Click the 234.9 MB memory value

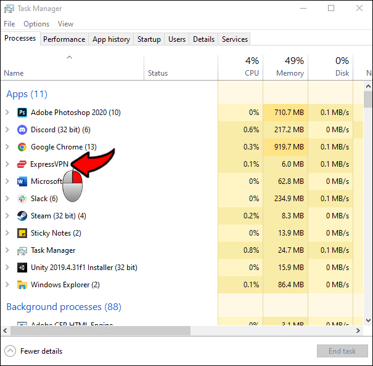[289, 199]
